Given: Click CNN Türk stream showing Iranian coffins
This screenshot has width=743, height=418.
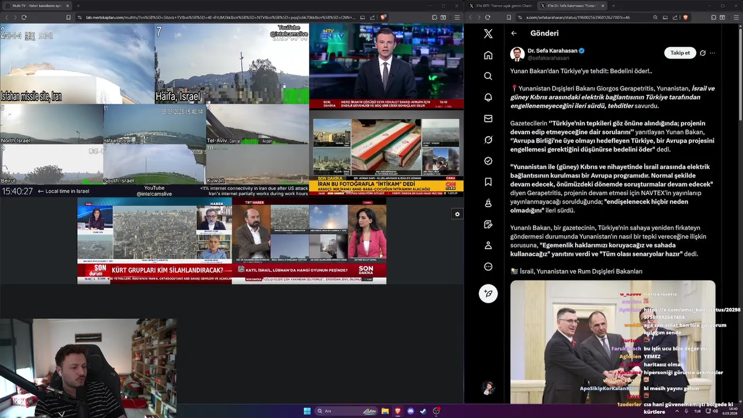Looking at the screenshot, I should click(386, 154).
